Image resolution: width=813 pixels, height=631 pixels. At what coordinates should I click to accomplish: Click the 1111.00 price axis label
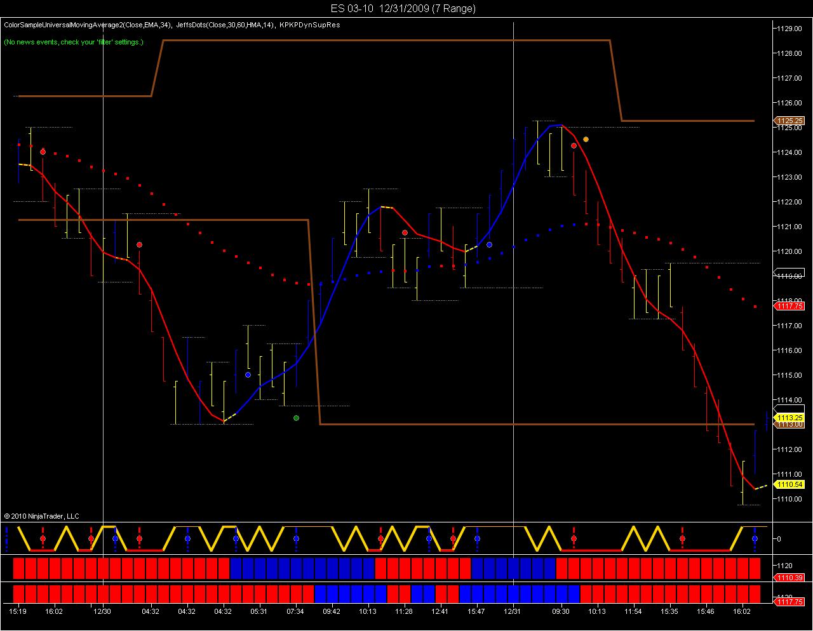(790, 474)
